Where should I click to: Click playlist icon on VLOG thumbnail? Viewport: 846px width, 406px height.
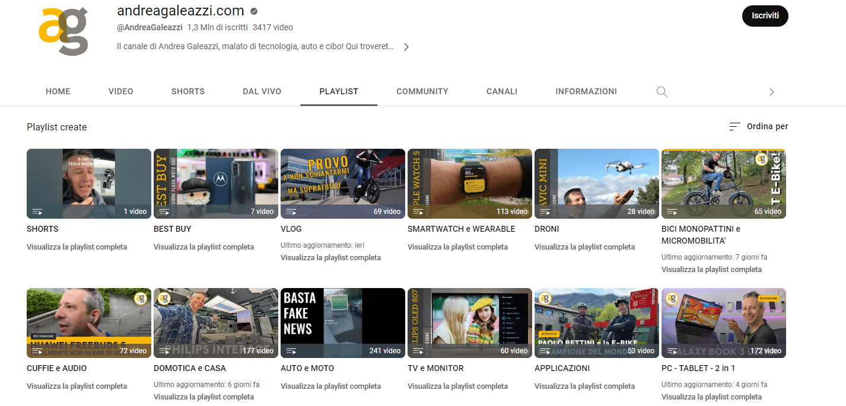pos(291,212)
